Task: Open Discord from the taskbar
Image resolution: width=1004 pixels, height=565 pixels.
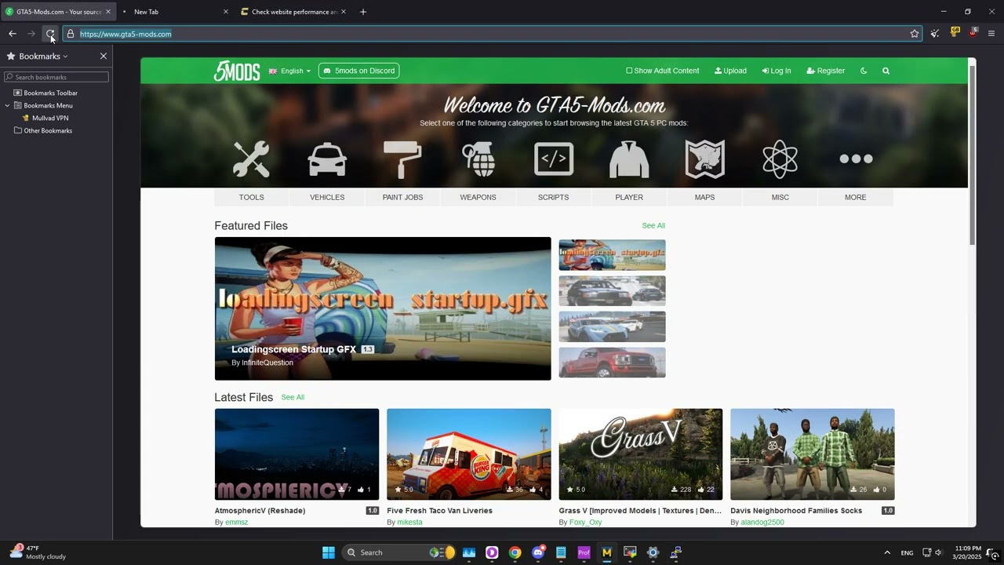Action: (538, 552)
